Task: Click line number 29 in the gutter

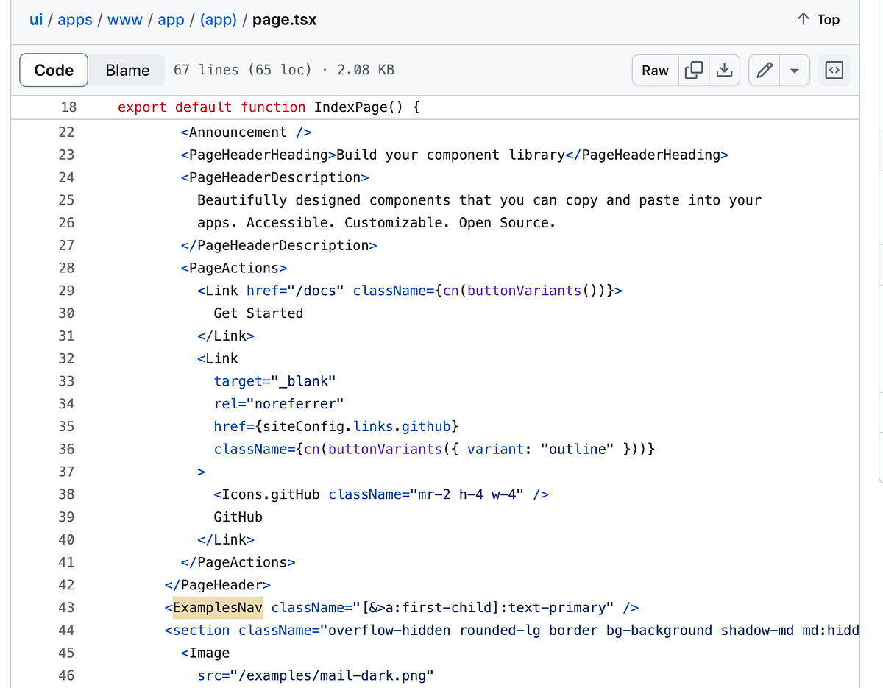Action: [x=67, y=290]
